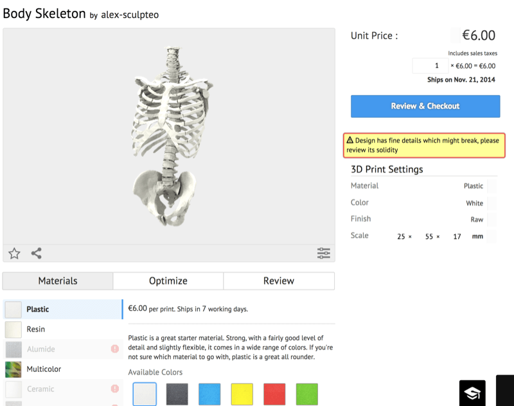Viewport: 514px width, 406px height.
Task: Open the Material setting showing Plastic
Action: click(x=474, y=186)
